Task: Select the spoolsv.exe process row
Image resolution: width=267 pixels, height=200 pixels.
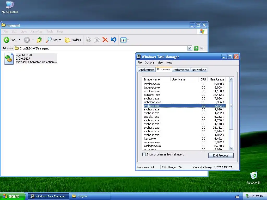Action: (185, 117)
